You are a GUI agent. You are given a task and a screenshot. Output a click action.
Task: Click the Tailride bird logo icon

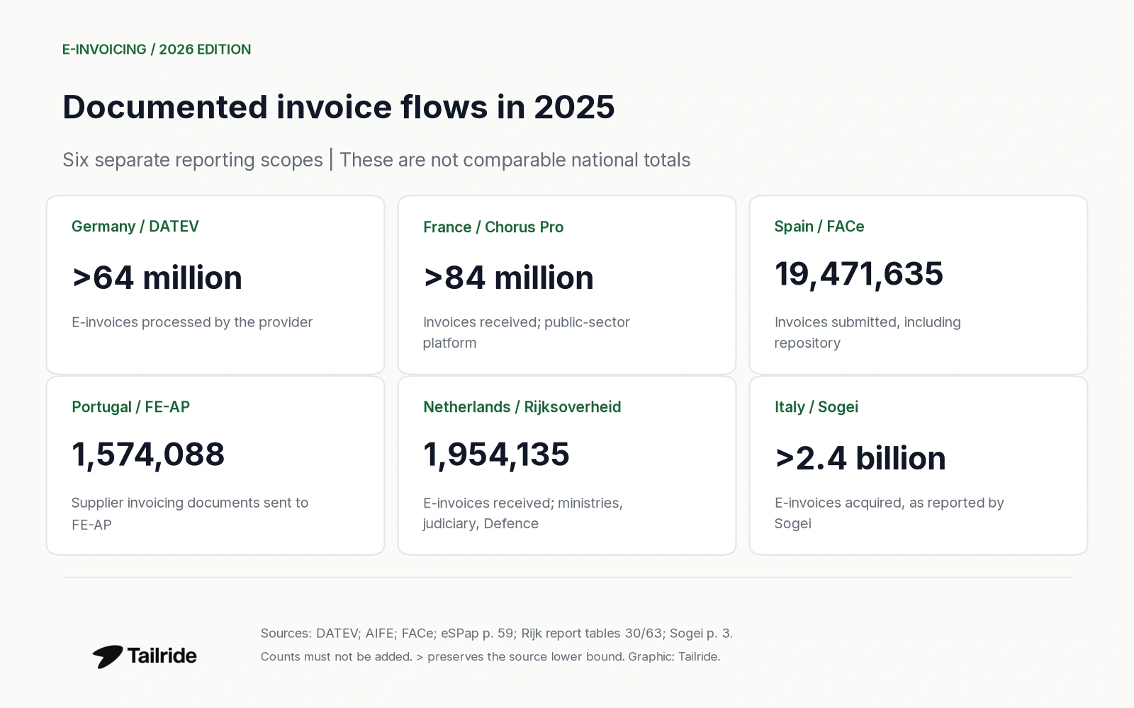tap(107, 656)
